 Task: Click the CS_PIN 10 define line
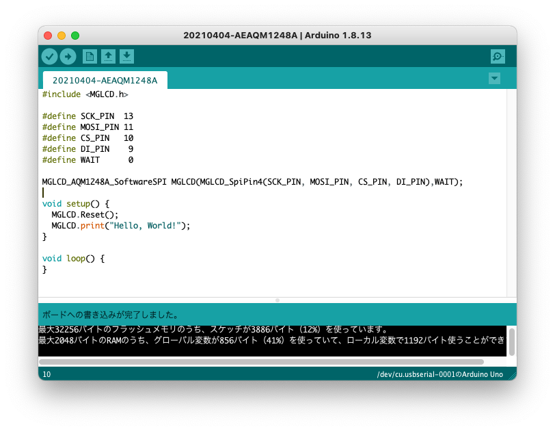[87, 138]
